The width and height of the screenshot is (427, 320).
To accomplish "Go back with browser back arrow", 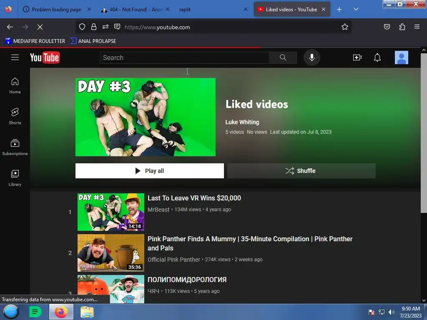I will 10,27.
